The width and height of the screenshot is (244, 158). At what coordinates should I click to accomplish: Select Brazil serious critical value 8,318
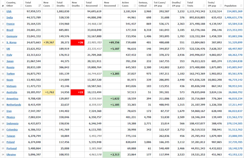coord(148,30)
